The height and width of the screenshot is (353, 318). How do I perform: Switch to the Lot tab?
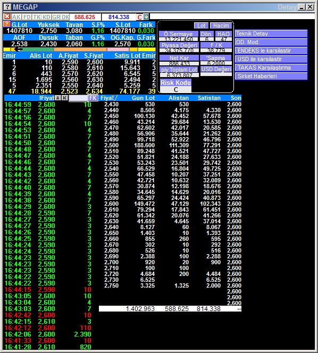point(201,26)
